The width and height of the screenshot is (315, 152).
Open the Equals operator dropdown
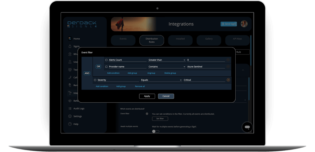click(161, 80)
